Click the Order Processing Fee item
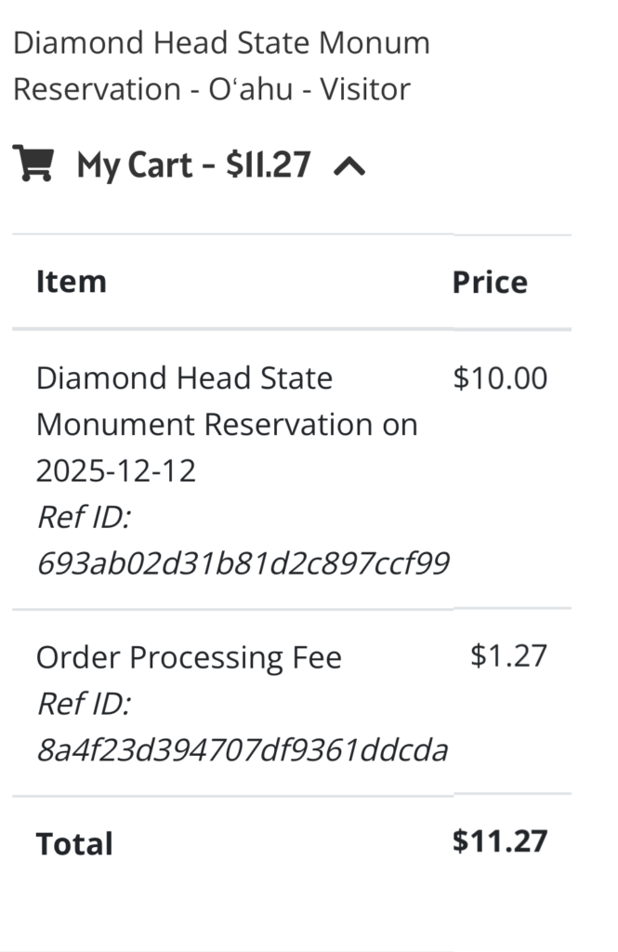 [x=189, y=658]
